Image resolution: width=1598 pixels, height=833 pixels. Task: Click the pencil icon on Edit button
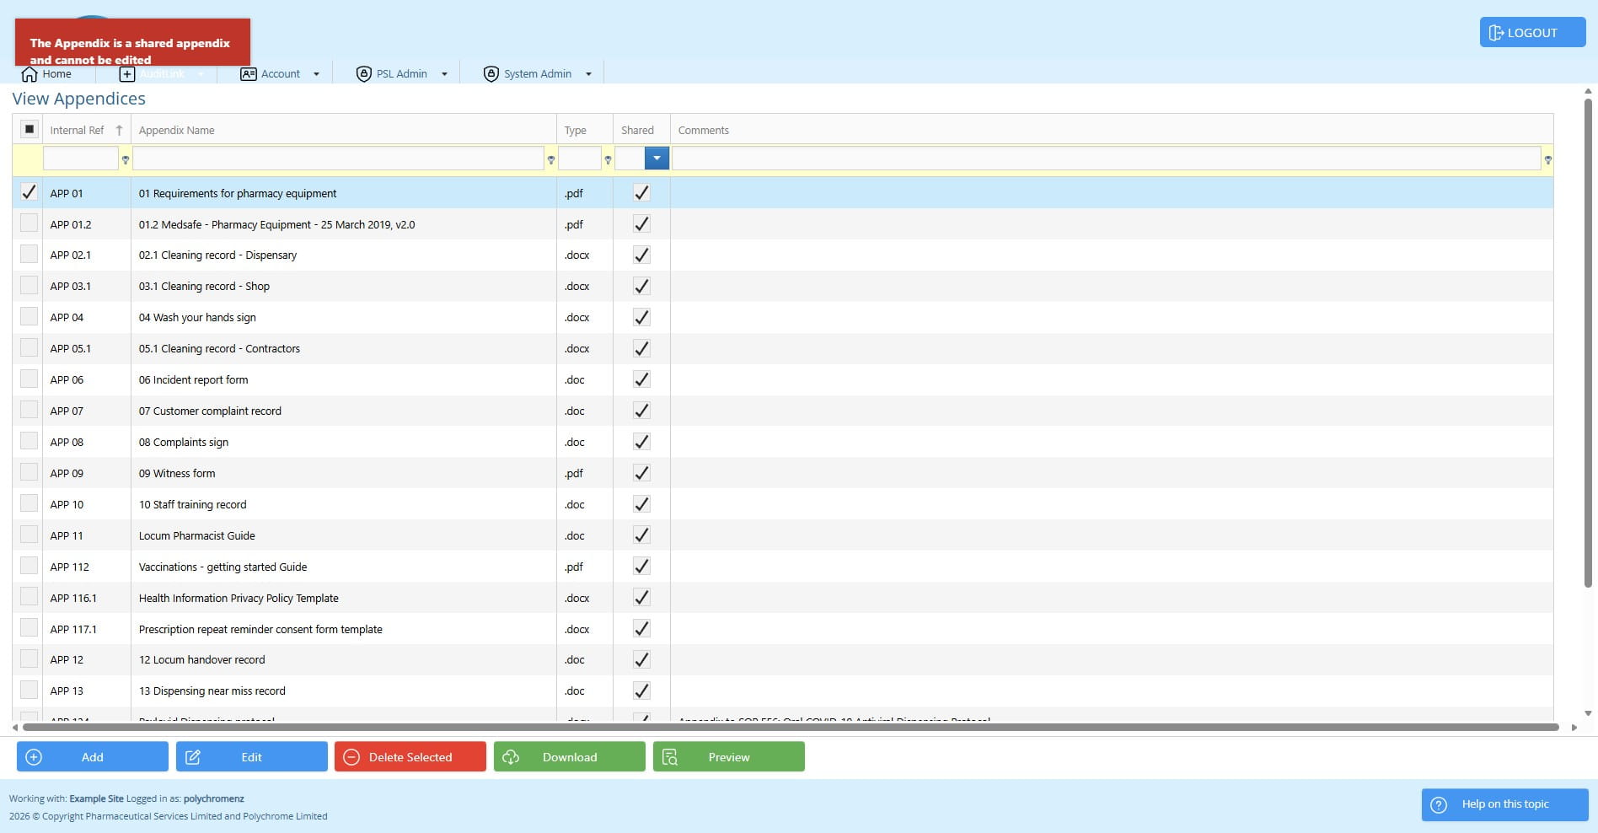pyautogui.click(x=193, y=757)
